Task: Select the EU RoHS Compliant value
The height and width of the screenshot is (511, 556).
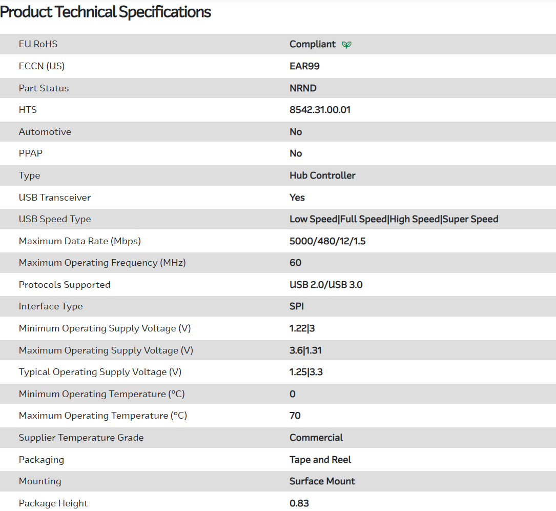Action: coord(312,44)
